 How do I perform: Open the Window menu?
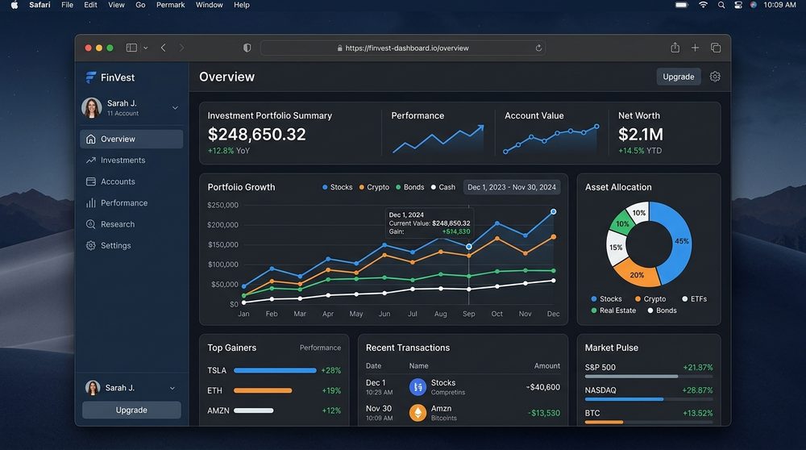point(210,5)
